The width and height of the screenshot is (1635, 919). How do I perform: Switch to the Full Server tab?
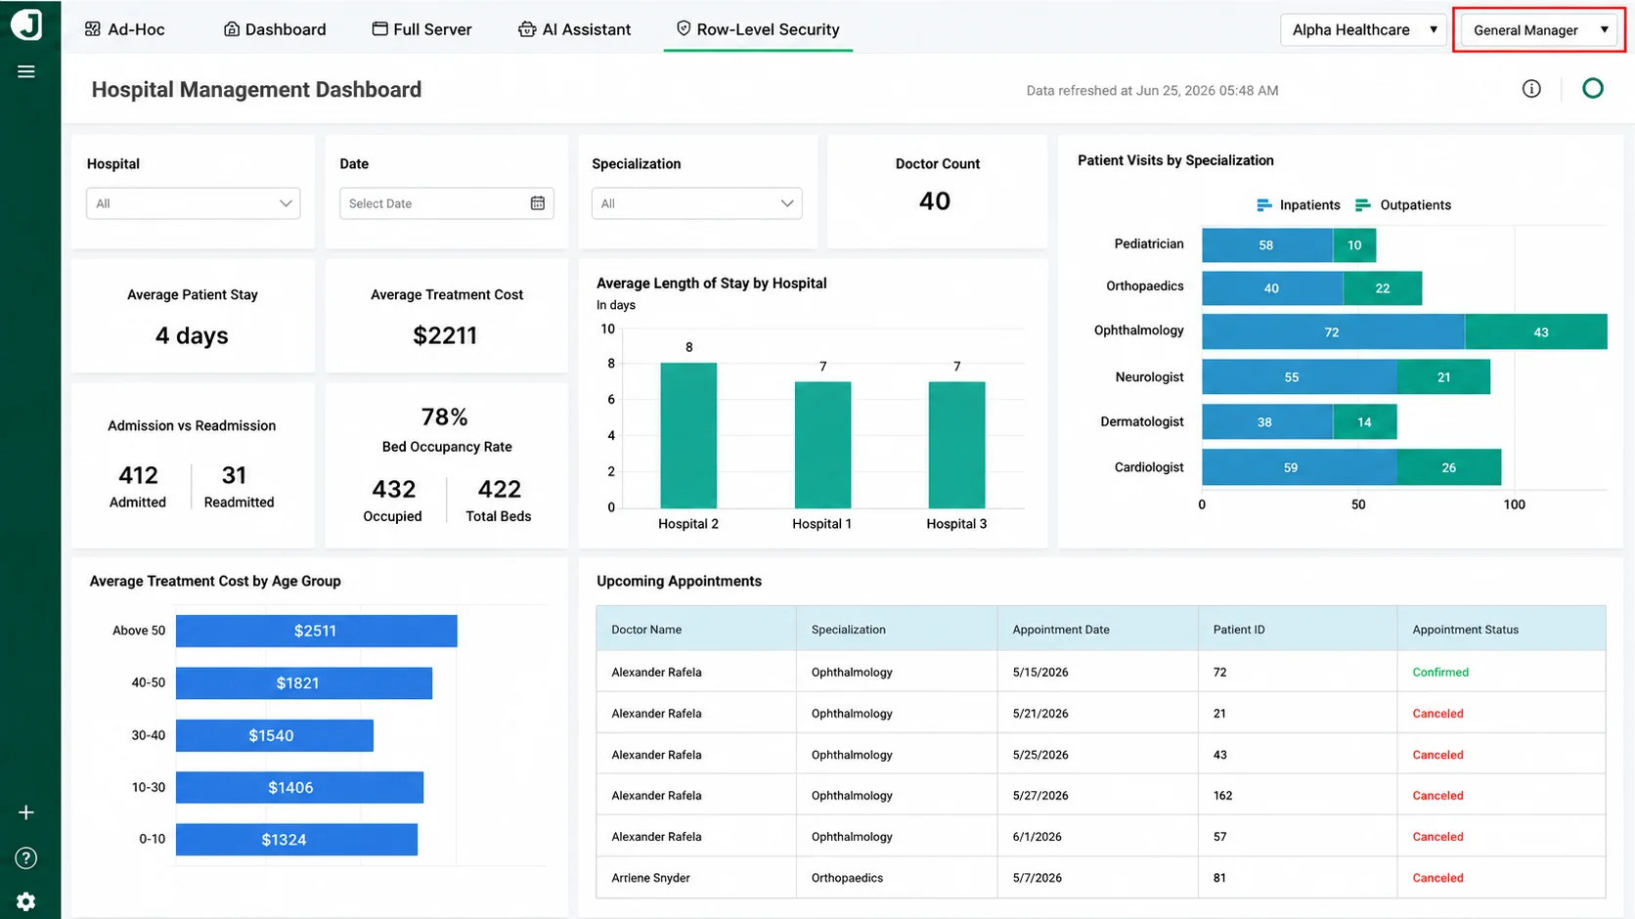422,29
